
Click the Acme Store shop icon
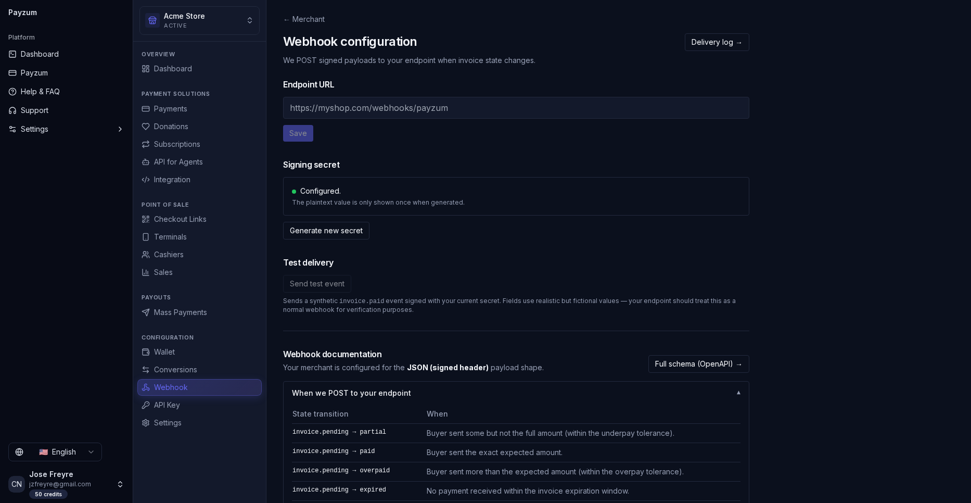[x=152, y=20]
